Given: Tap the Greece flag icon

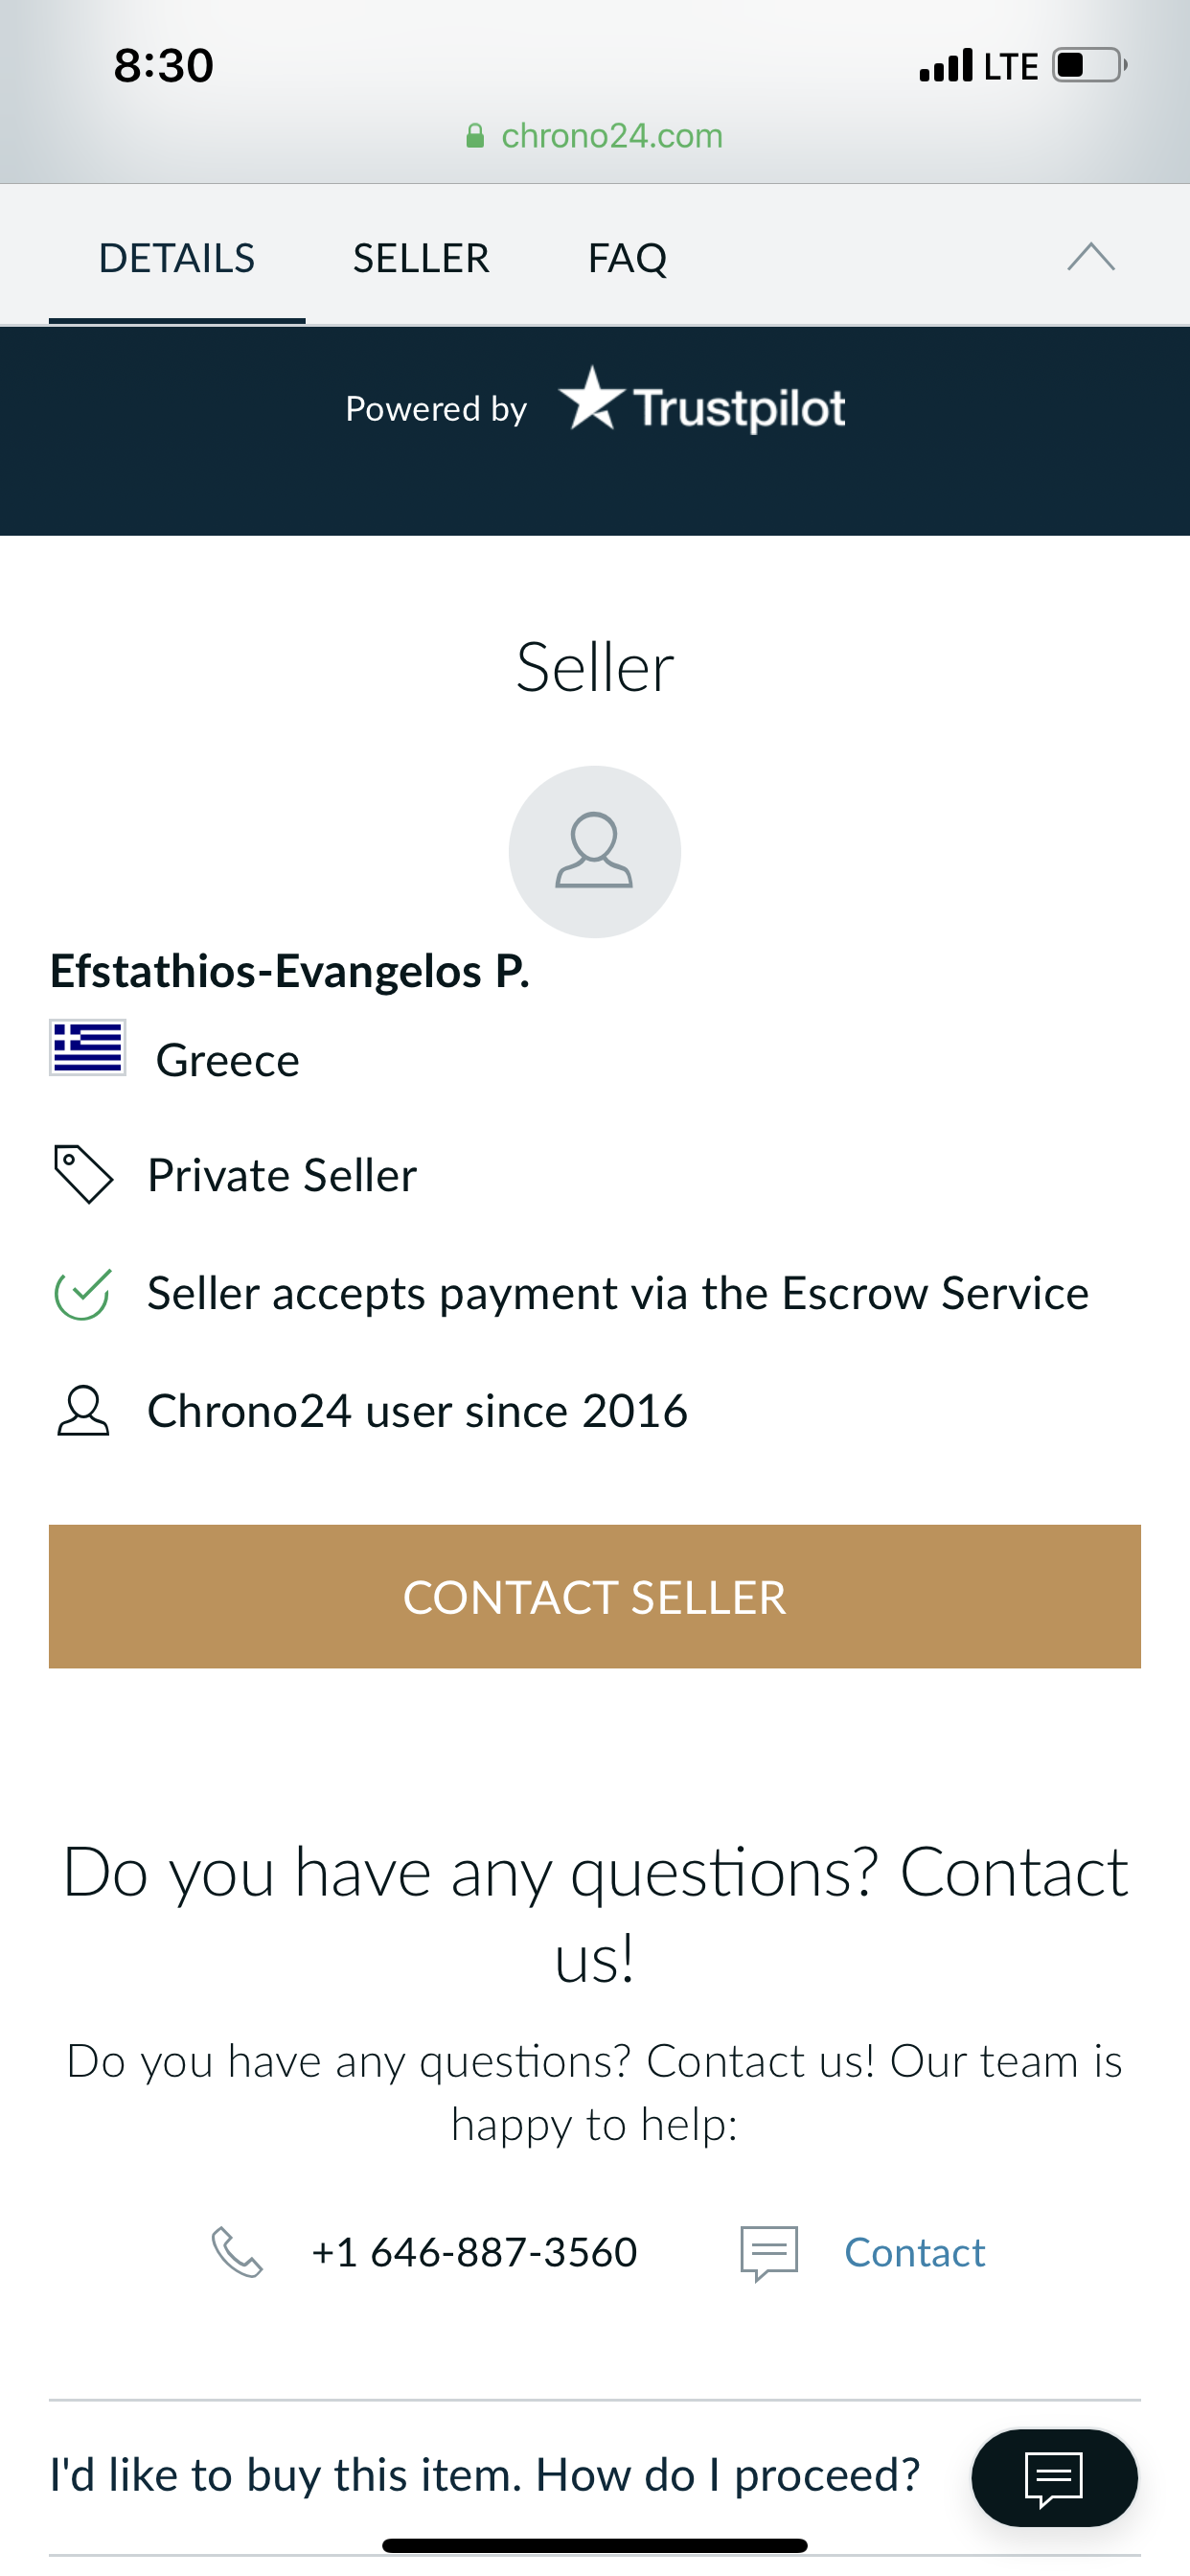Looking at the screenshot, I should 88,1047.
